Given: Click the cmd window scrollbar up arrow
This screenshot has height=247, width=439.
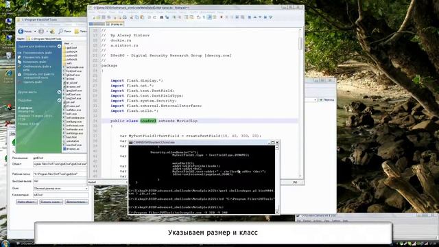Looking at the screenshot, I should tap(277, 148).
